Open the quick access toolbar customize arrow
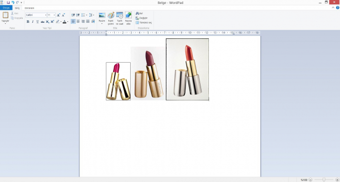The image size is (340, 182). [x=21, y=2]
